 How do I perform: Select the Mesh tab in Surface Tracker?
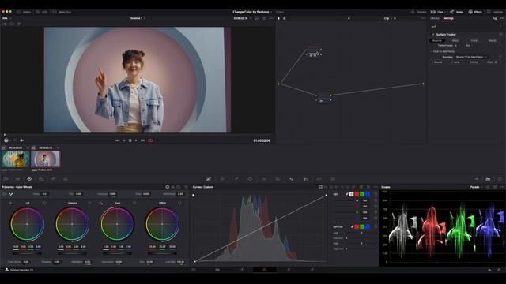[x=455, y=40]
